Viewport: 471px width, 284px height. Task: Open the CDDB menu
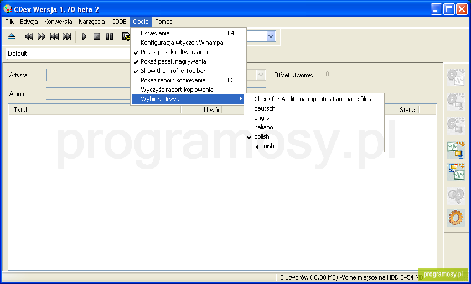[x=119, y=22]
